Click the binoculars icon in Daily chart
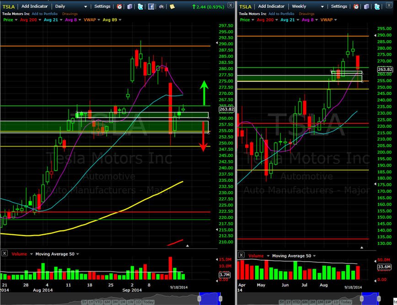 [x=161, y=6]
